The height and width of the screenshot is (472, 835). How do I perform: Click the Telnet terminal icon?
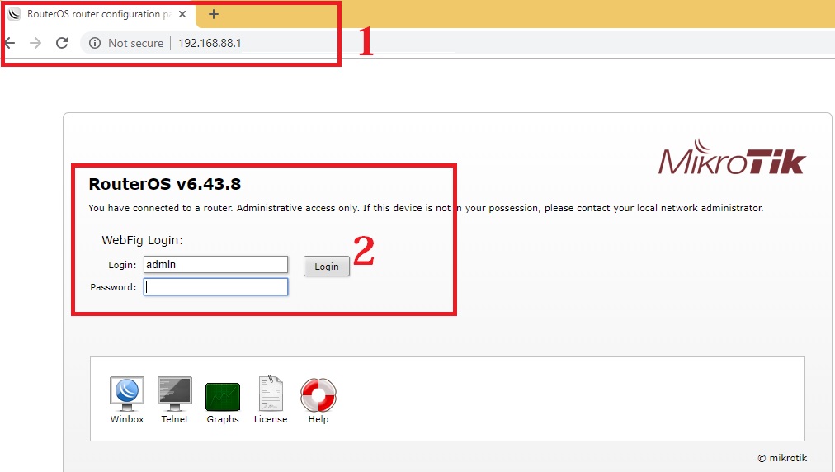click(175, 394)
